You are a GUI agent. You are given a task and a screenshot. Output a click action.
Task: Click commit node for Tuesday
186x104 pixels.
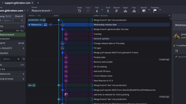point(66,34)
